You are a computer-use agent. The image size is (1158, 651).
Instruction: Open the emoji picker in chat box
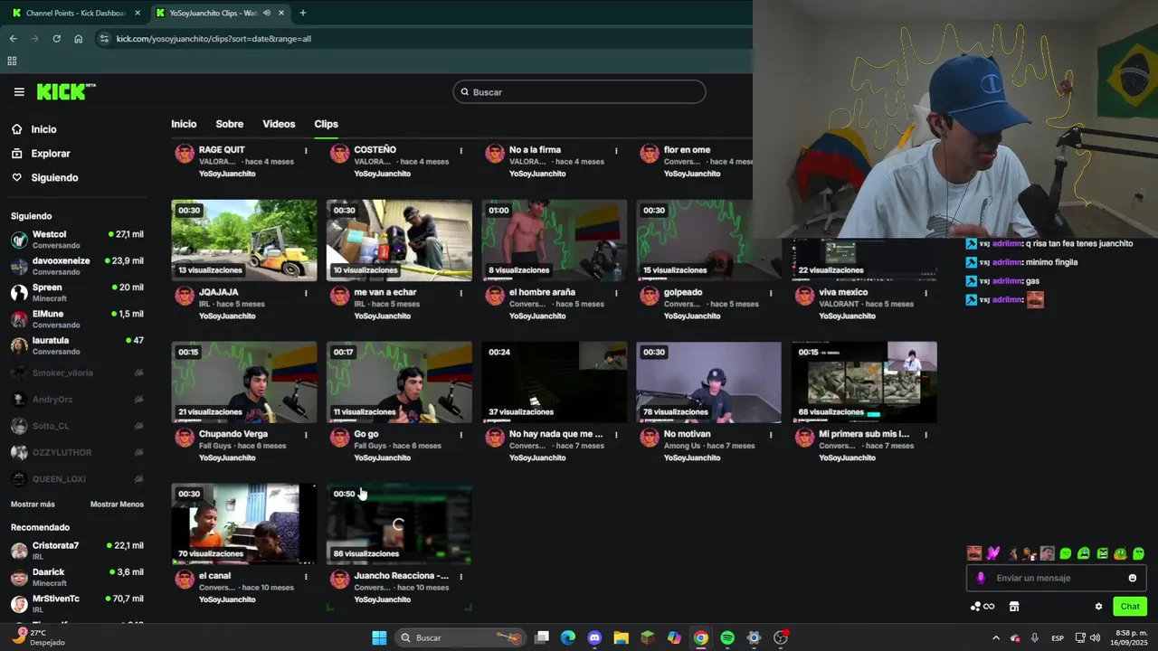1133,578
